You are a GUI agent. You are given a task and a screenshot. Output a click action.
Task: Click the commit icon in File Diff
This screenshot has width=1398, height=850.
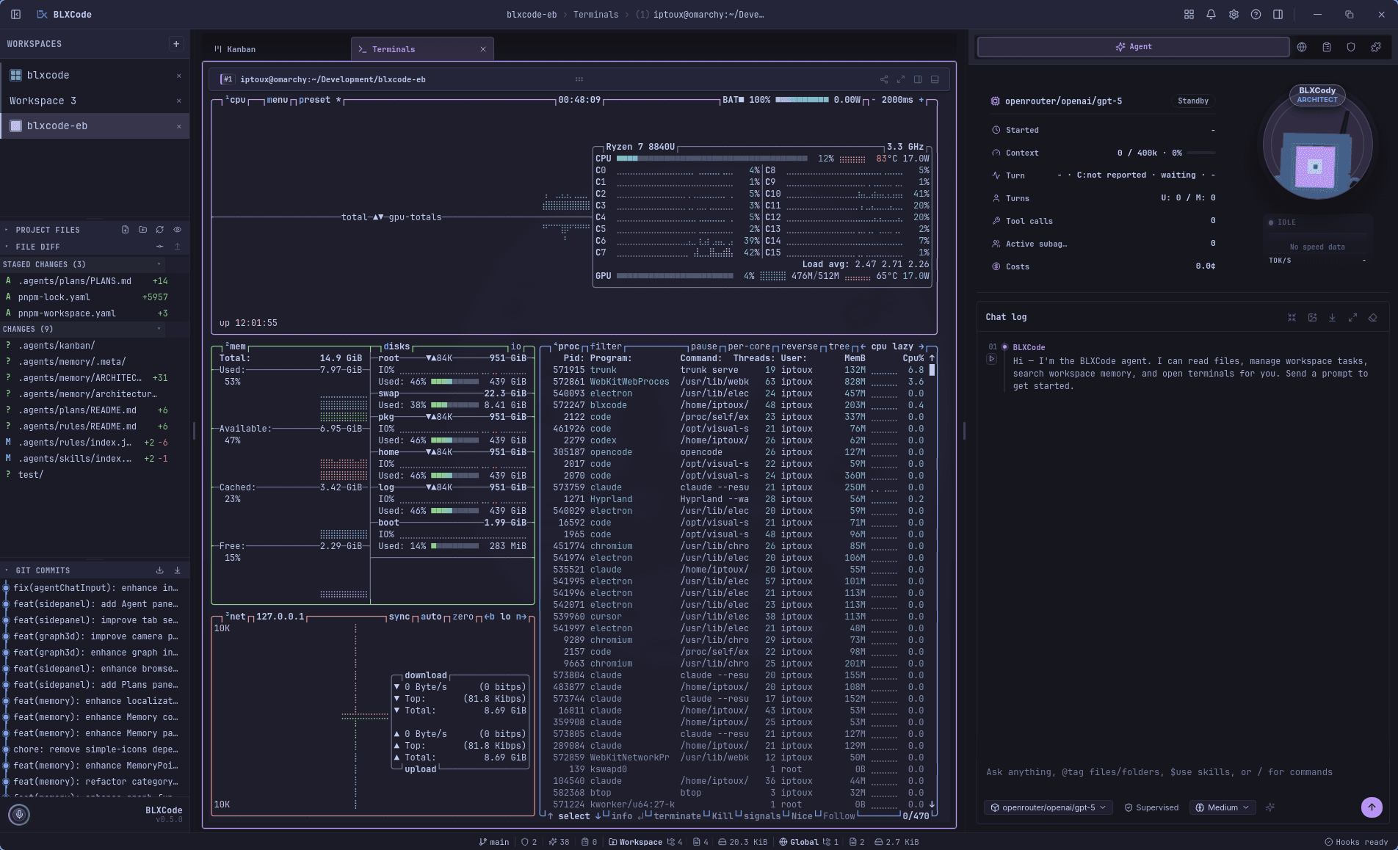click(x=159, y=247)
